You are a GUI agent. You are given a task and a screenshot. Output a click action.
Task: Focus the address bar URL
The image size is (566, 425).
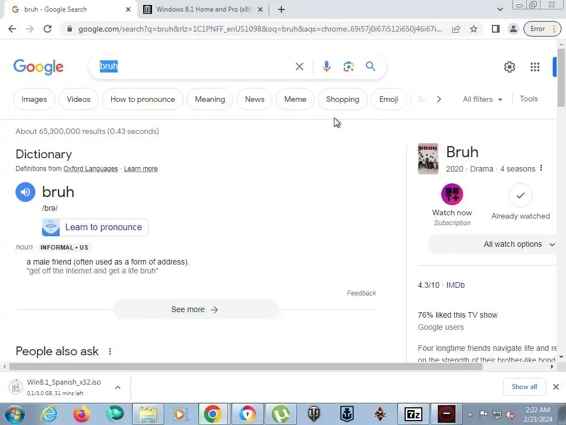click(260, 29)
